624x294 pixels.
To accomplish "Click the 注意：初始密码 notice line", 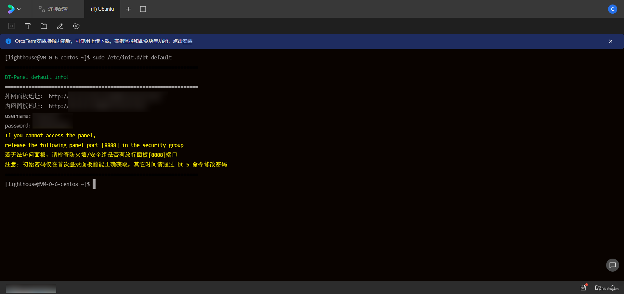I will [x=116, y=165].
